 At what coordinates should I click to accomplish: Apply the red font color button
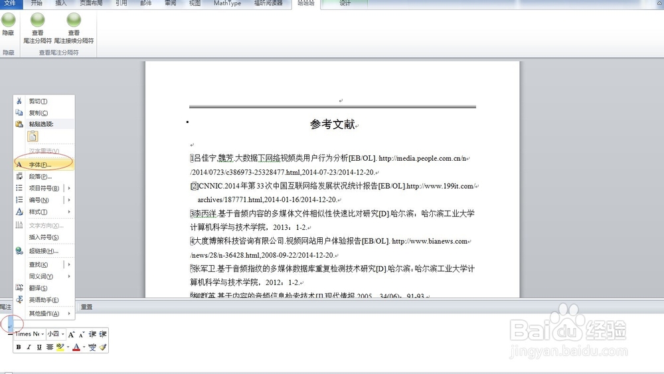pos(76,347)
